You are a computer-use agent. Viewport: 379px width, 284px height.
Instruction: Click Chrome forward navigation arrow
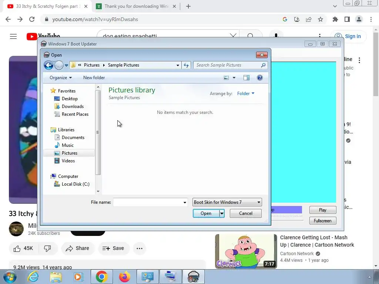click(x=20, y=19)
